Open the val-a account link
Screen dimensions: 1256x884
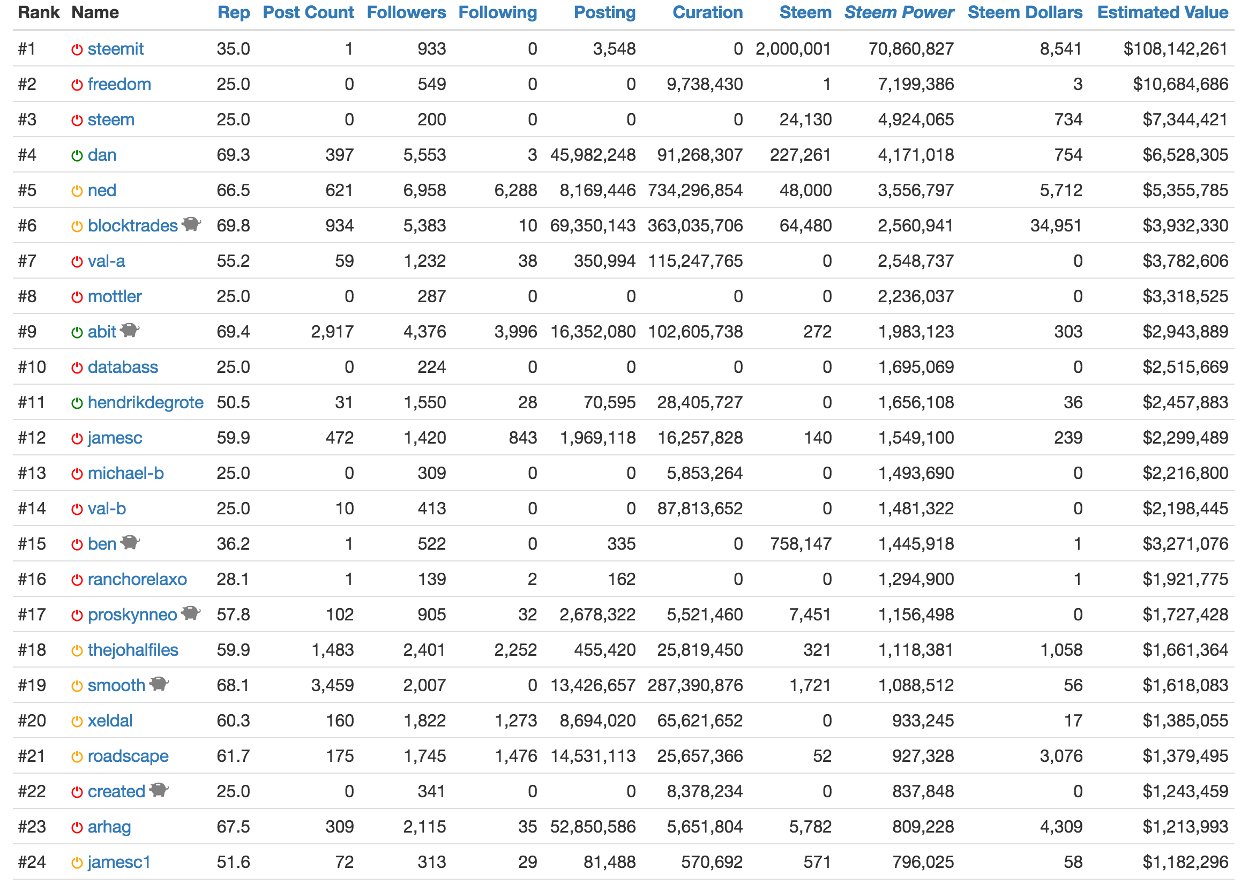point(106,261)
